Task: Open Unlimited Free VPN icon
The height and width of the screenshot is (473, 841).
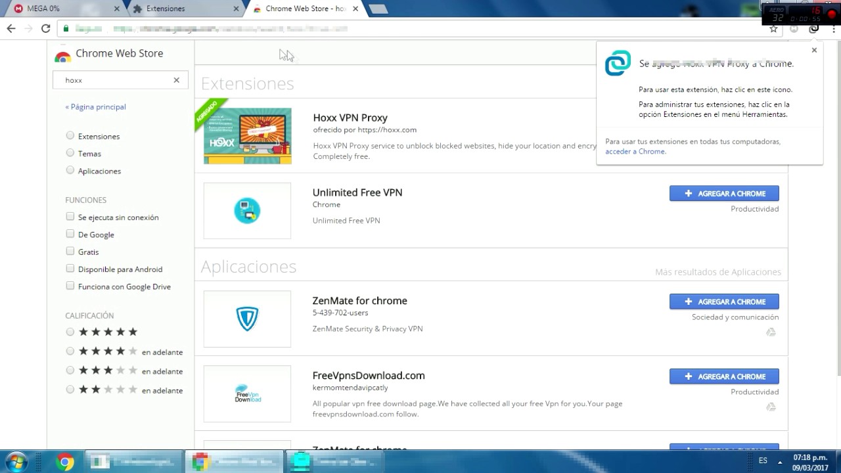Action: (247, 211)
